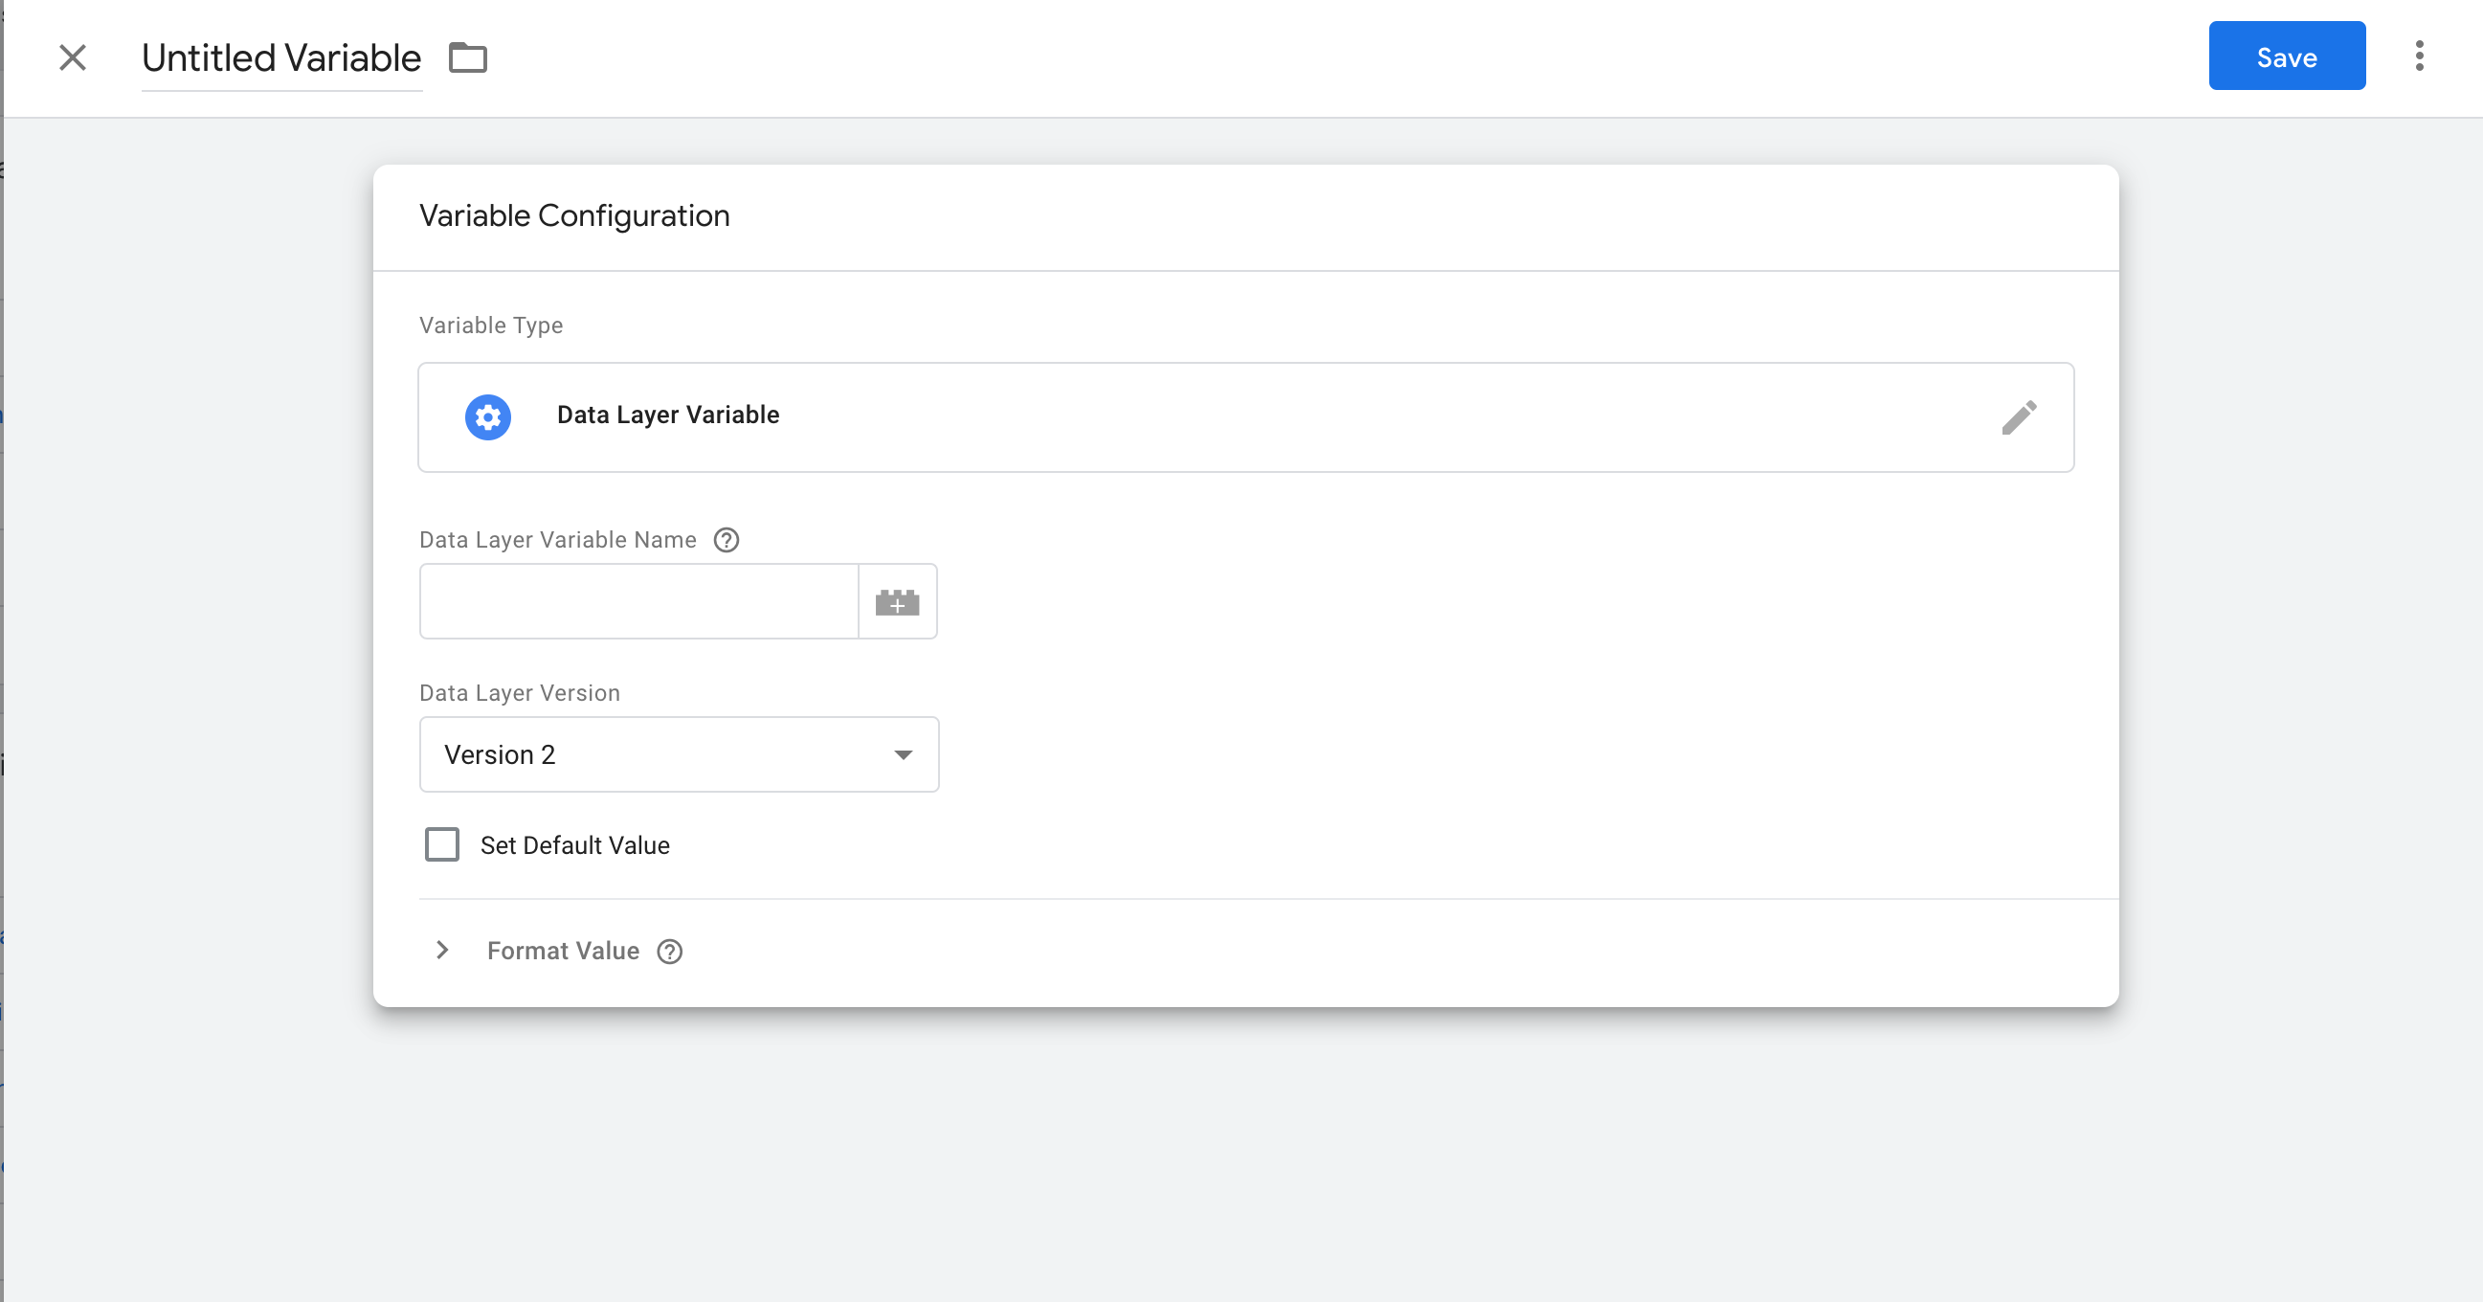Click the Variable Configuration heading
This screenshot has width=2483, height=1302.
click(x=574, y=215)
